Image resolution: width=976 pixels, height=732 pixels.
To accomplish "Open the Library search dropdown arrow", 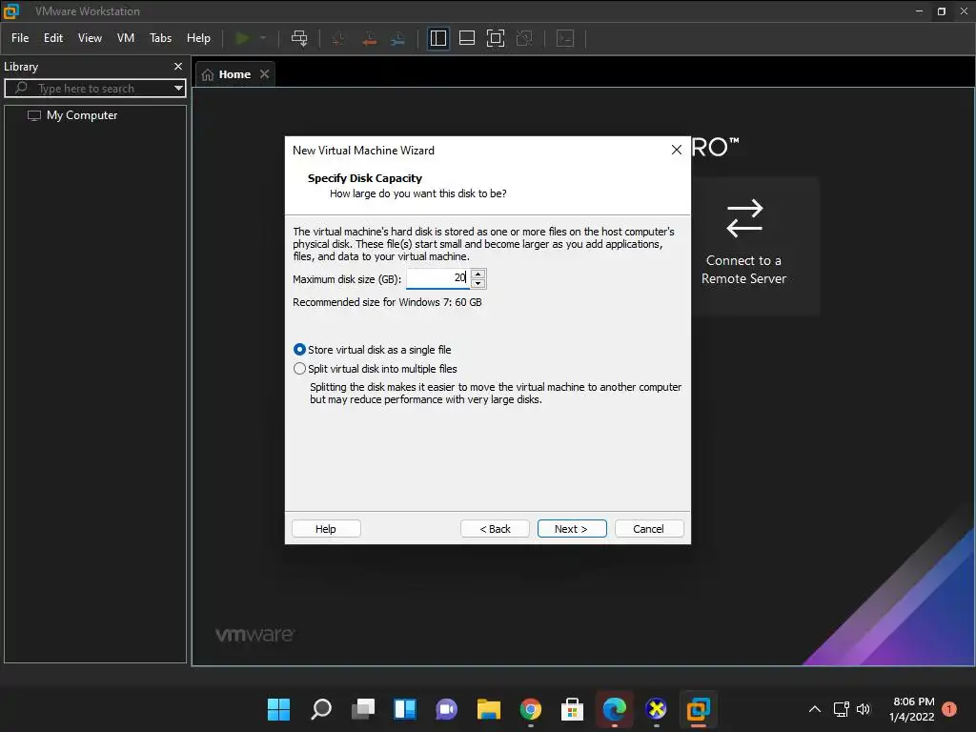I will (x=178, y=89).
